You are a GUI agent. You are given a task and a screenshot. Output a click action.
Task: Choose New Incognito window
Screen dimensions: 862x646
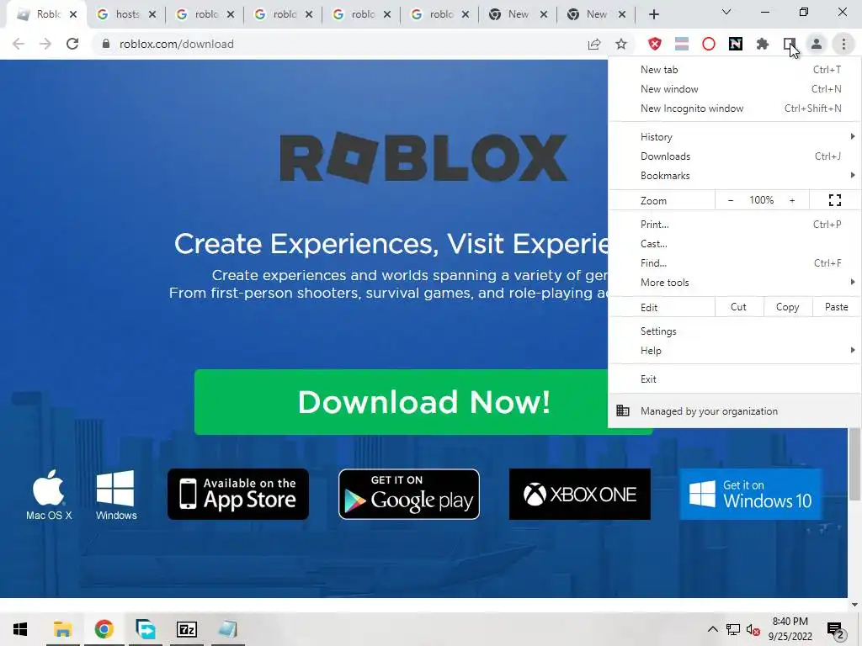tap(734, 109)
